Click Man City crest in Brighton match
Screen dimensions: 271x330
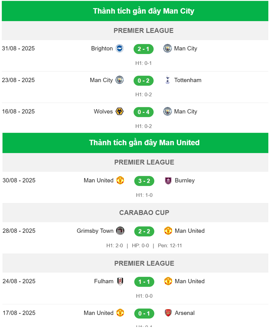(168, 48)
